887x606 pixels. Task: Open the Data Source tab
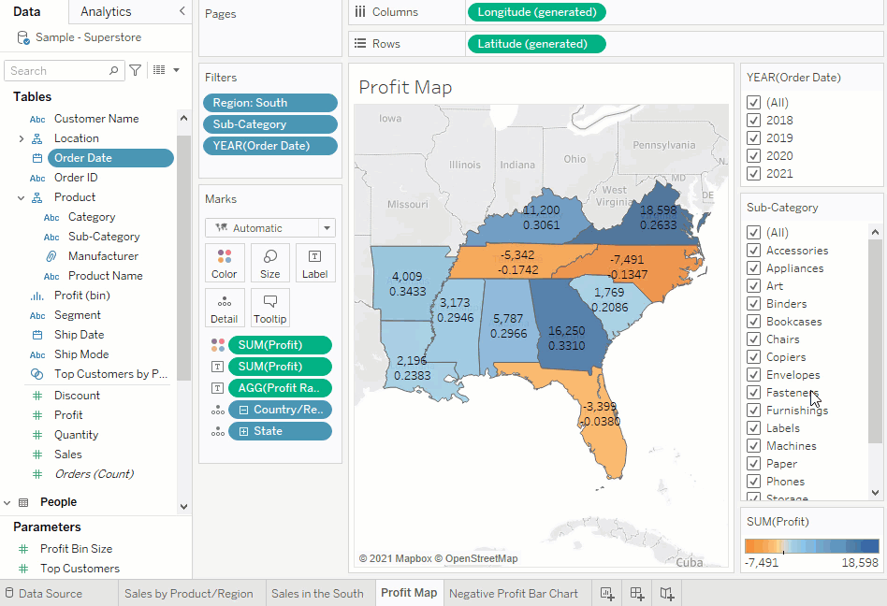[51, 593]
